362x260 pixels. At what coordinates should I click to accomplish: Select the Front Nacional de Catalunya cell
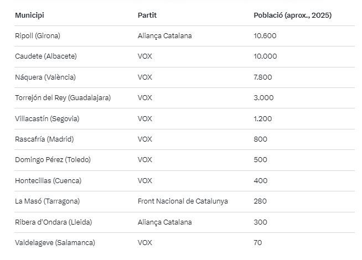[183, 201]
